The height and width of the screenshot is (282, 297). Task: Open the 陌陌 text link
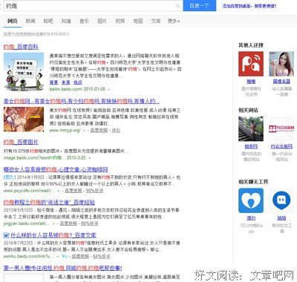(x=281, y=218)
